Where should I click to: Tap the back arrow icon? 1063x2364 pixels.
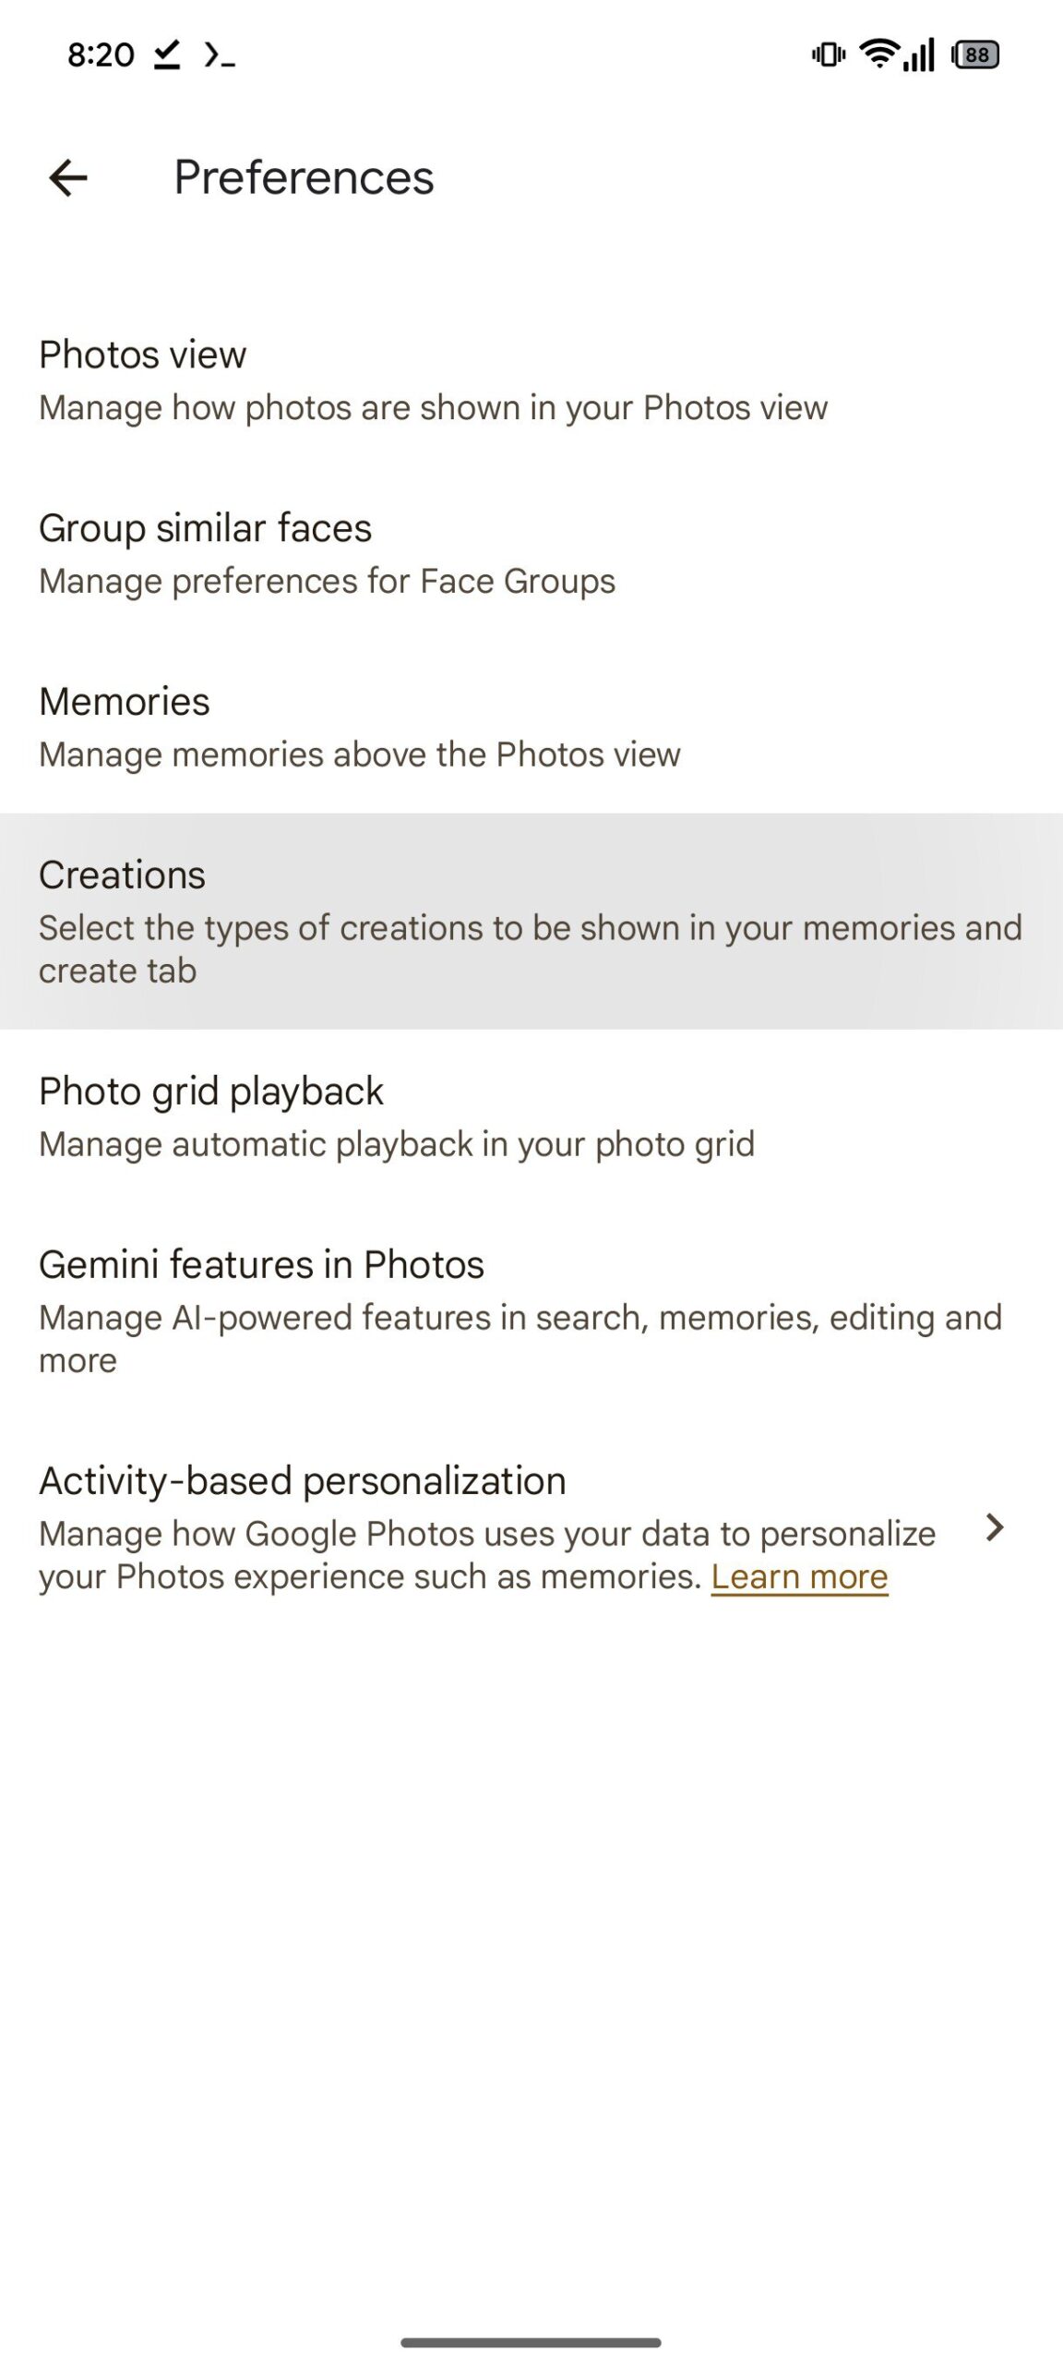[68, 177]
